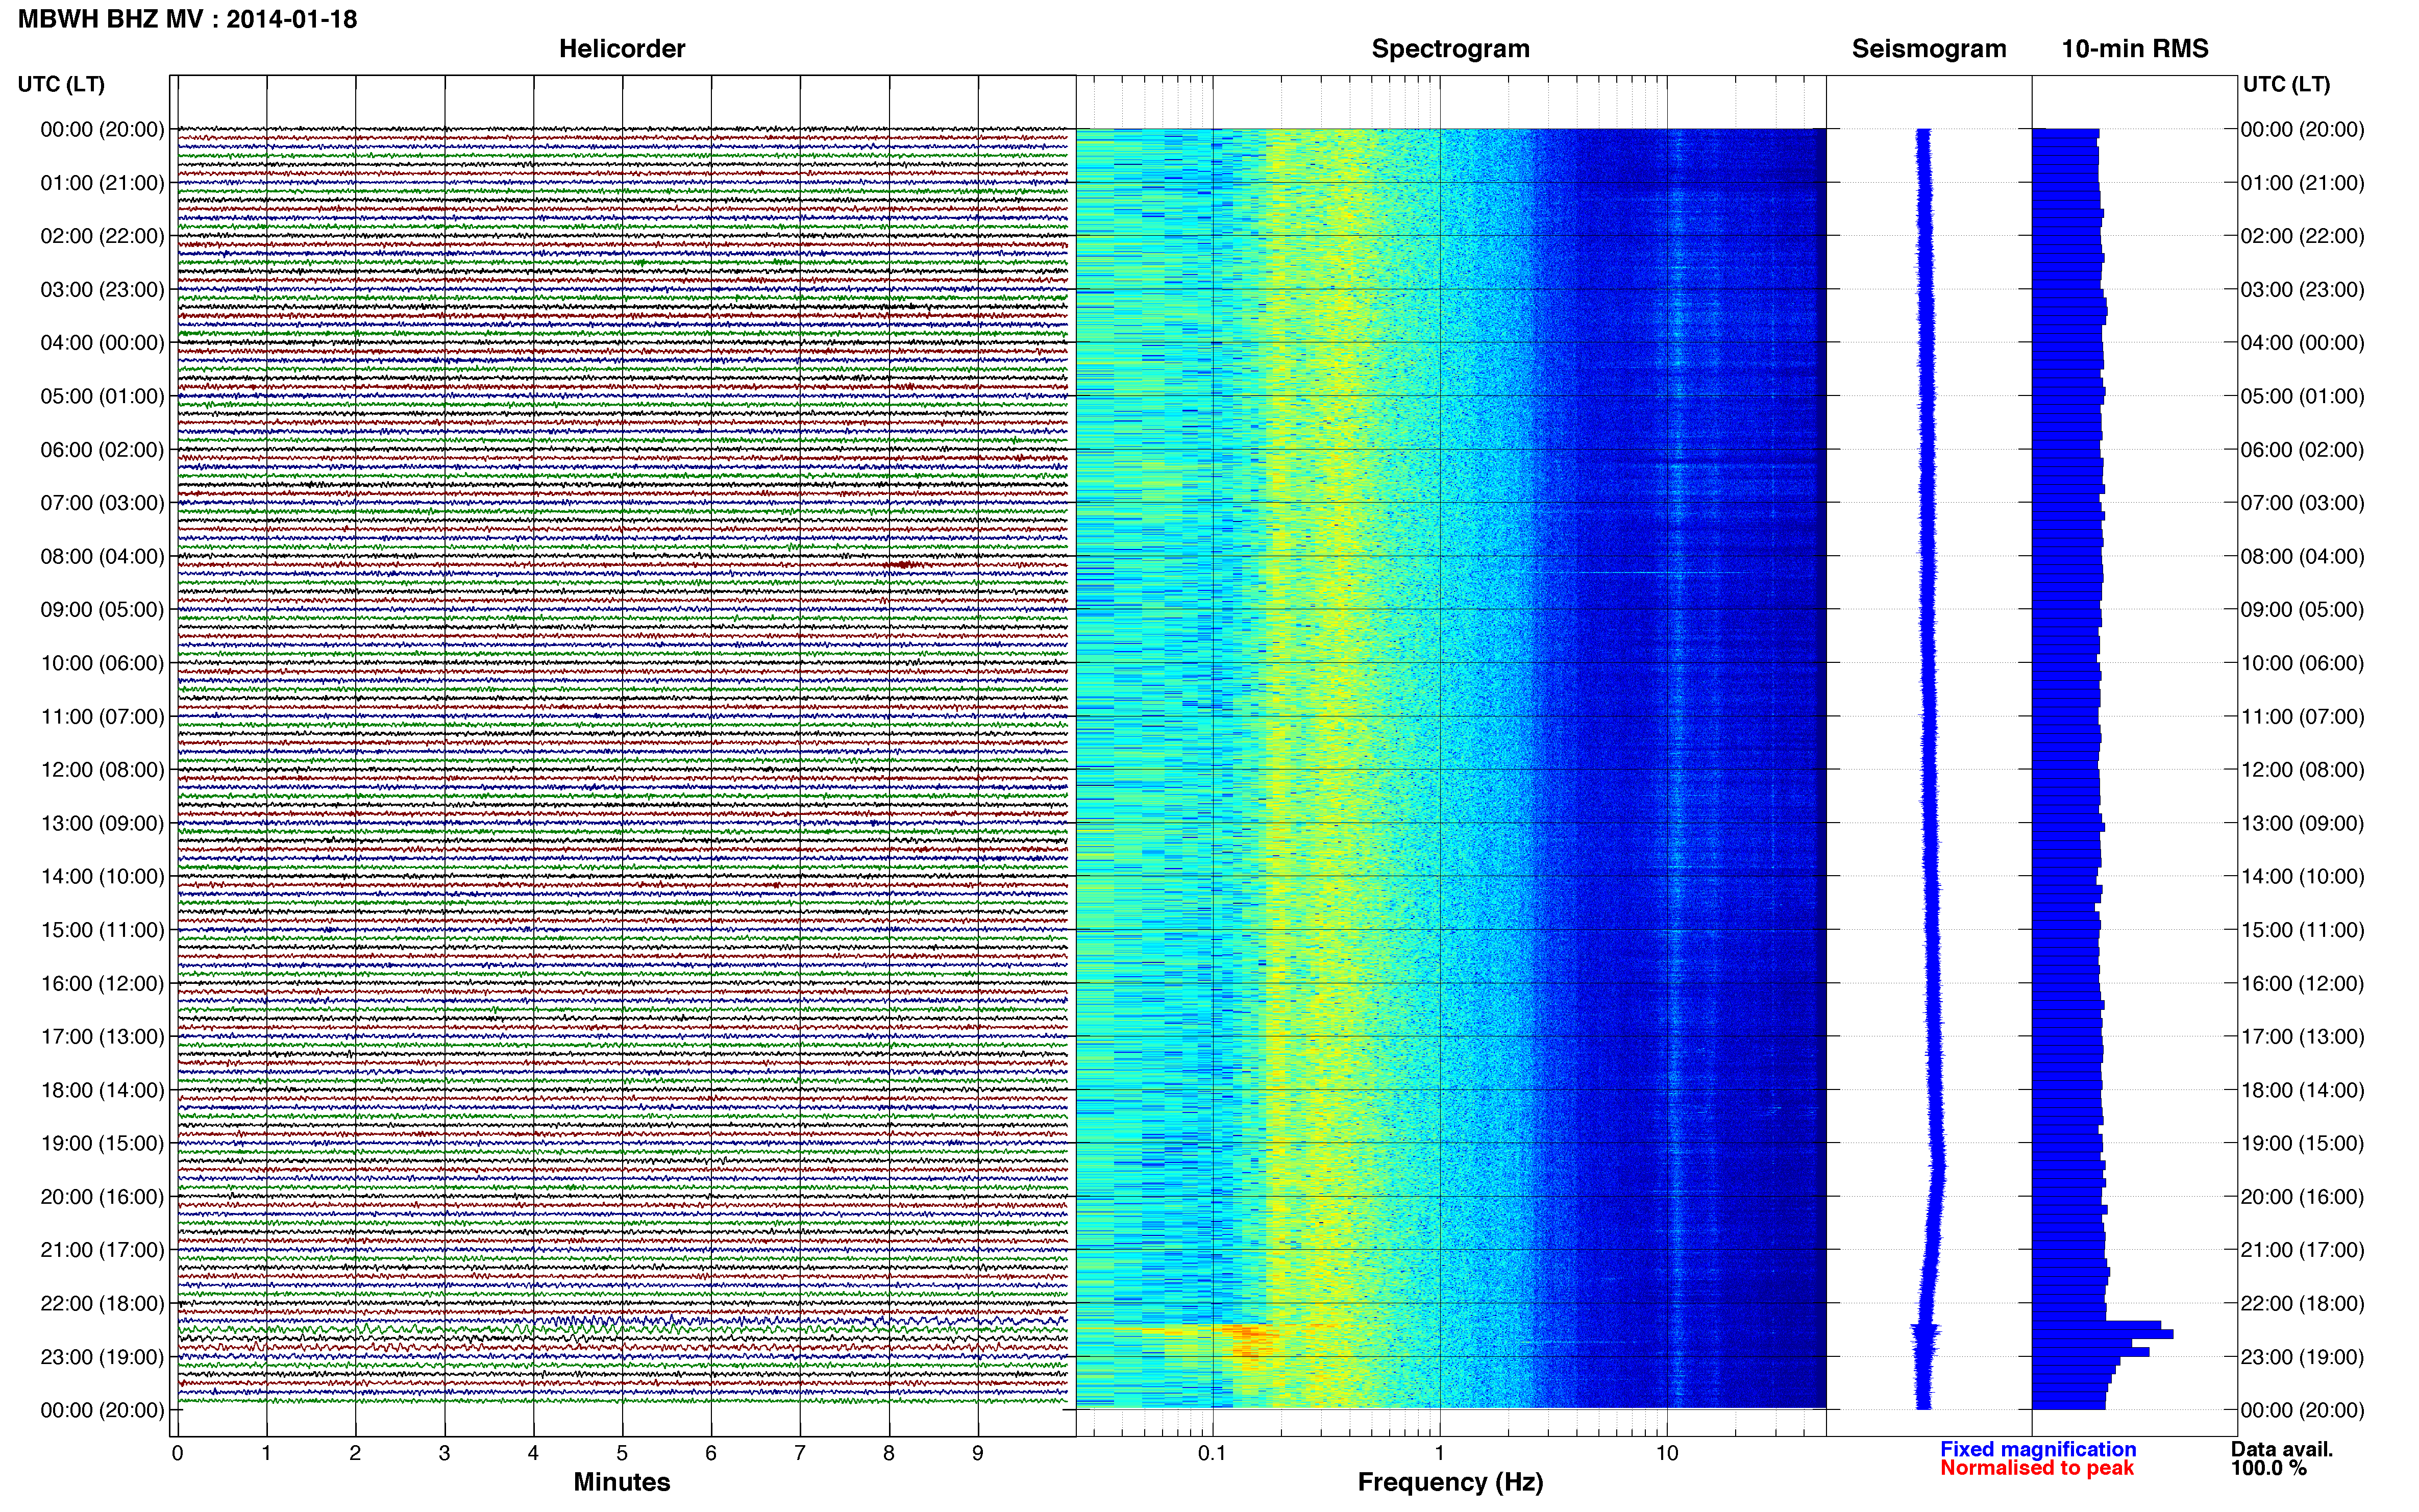Click RMS-side time label 17:00 (13:00)

2302,1037
